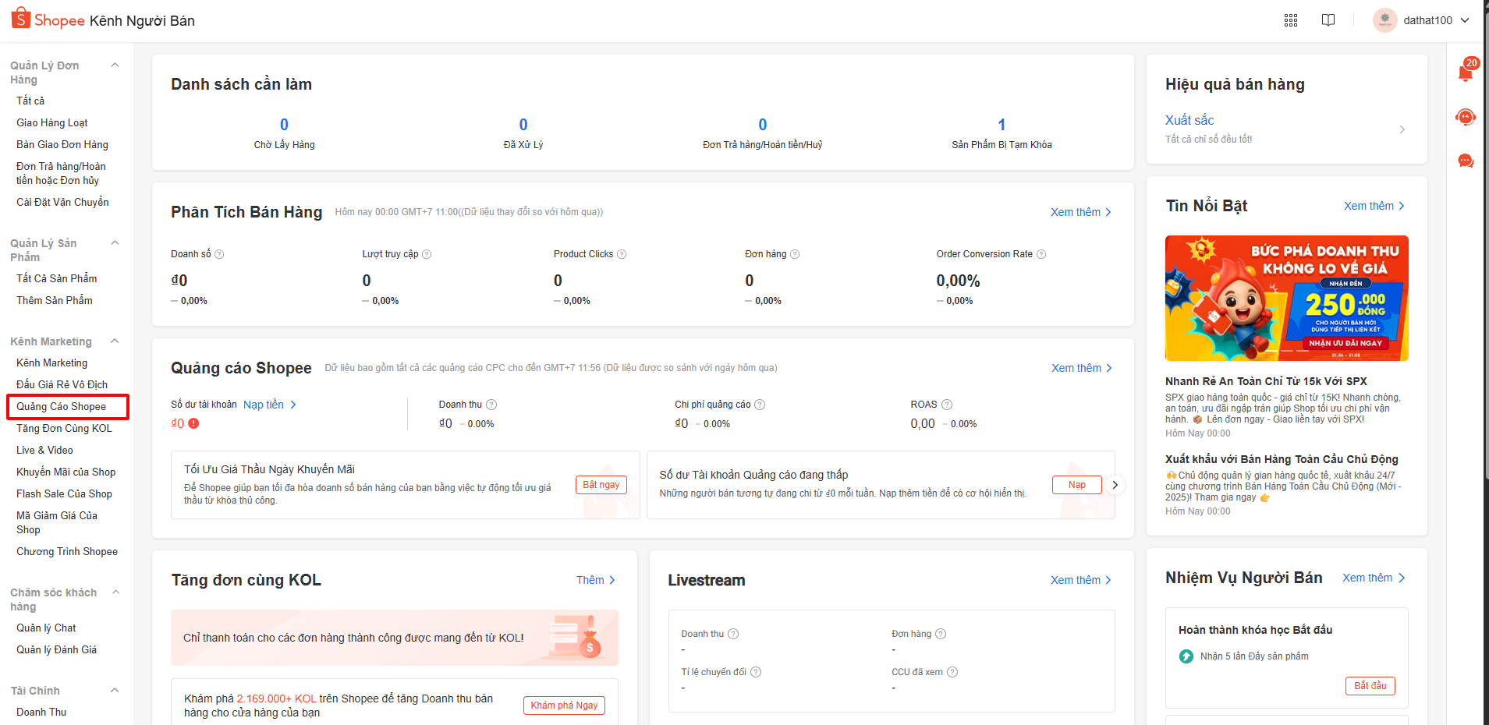The height and width of the screenshot is (725, 1489).
Task: Open the 250.000 đồng promotional banner
Action: 1286,298
